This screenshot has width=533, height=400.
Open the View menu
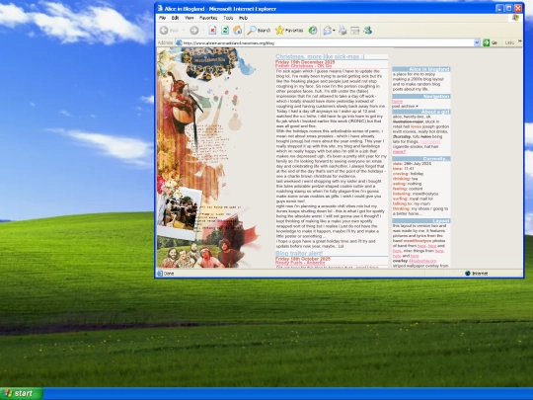tap(189, 18)
